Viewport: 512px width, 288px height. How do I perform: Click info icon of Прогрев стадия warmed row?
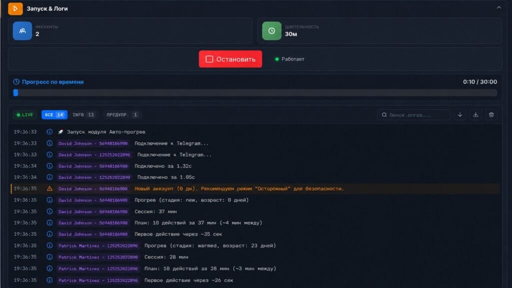[x=49, y=245]
